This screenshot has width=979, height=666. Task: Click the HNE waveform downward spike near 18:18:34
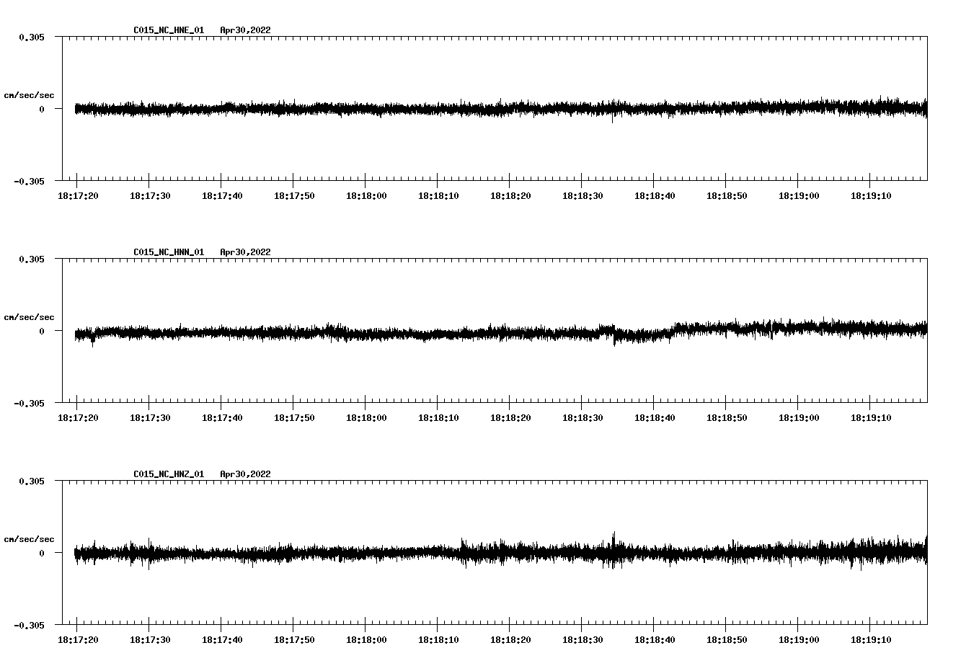[613, 115]
